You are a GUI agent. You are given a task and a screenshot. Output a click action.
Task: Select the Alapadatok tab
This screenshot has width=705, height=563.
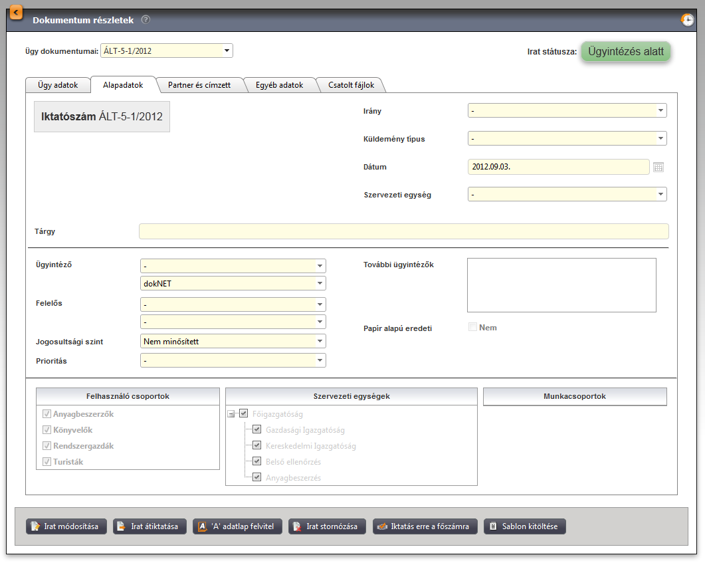click(x=123, y=85)
